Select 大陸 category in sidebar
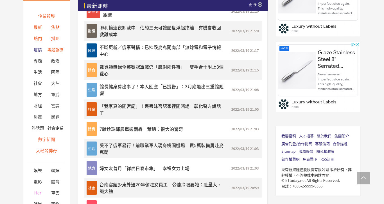Viewport: 384px width, 204px height. (x=55, y=84)
